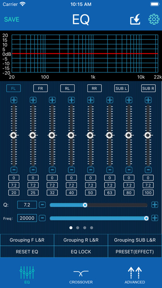The image size is (162, 288).
Task: Select the RR channel
Action: pos(94,89)
